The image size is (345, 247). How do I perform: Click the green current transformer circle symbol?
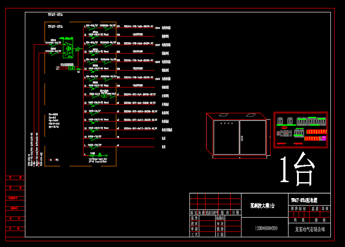click(x=78, y=49)
